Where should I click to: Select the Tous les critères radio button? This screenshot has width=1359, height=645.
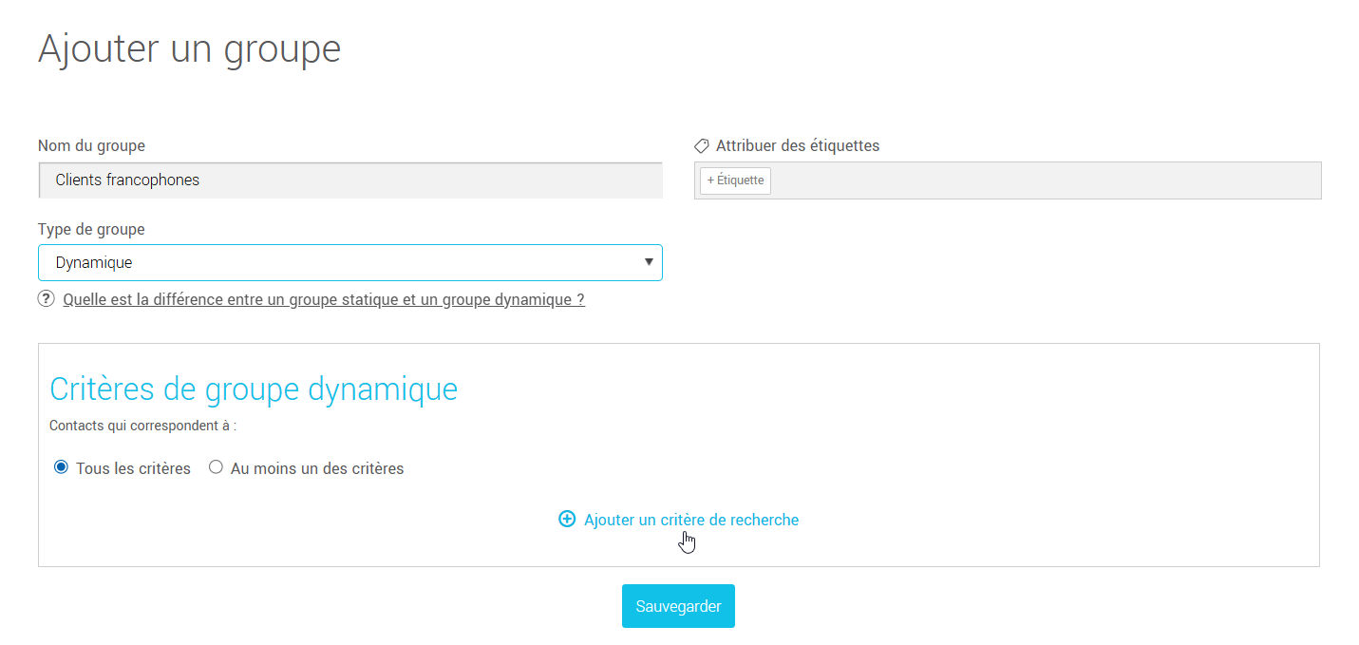coord(61,467)
